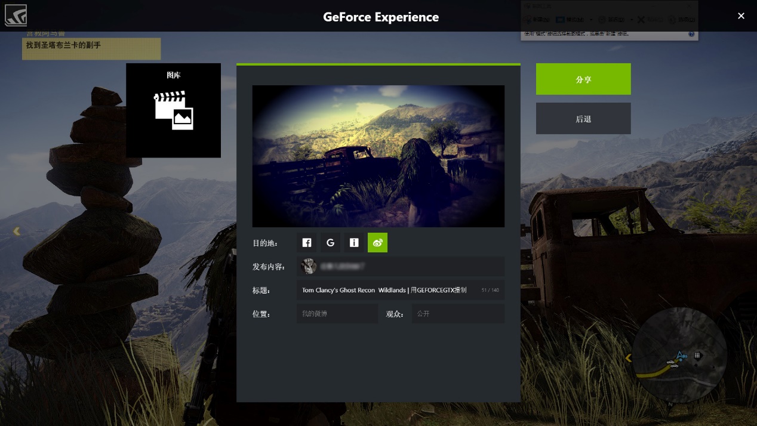Click the 目的地 label
This screenshot has width=757, height=426.
[x=265, y=243]
